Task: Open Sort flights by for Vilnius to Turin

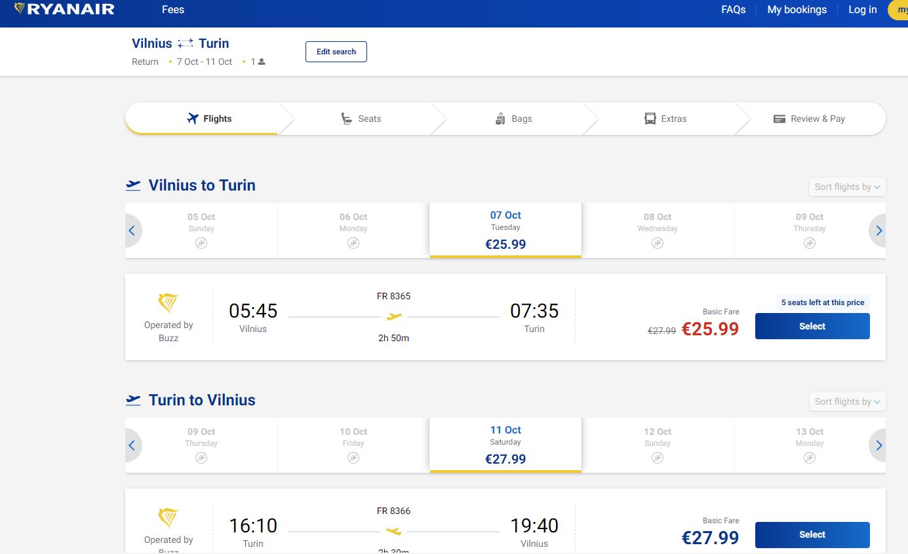Action: 848,187
